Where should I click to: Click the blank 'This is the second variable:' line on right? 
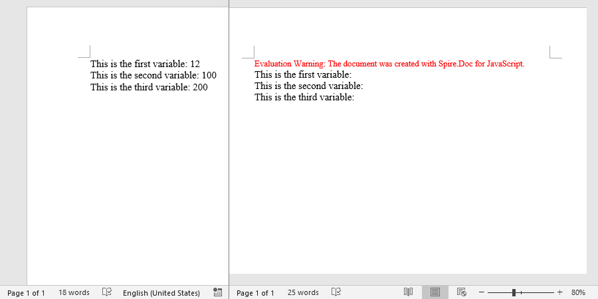coord(309,86)
